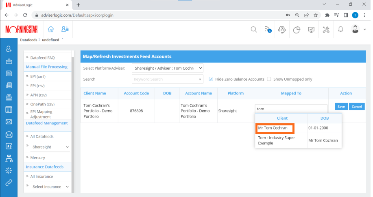Open the tools settings icon

click(x=326, y=30)
